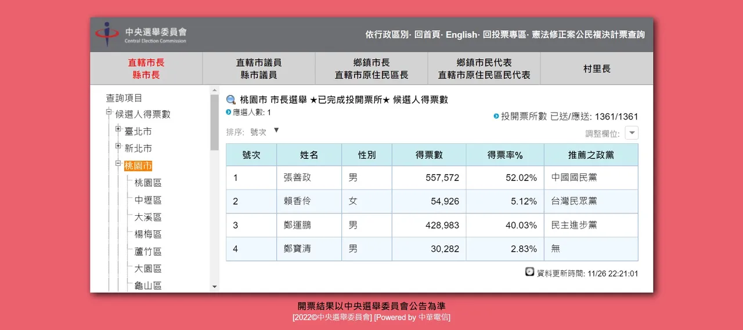743x330 pixels.
Task: Collapse the 候選人得票數 tree node
Action: (x=109, y=111)
